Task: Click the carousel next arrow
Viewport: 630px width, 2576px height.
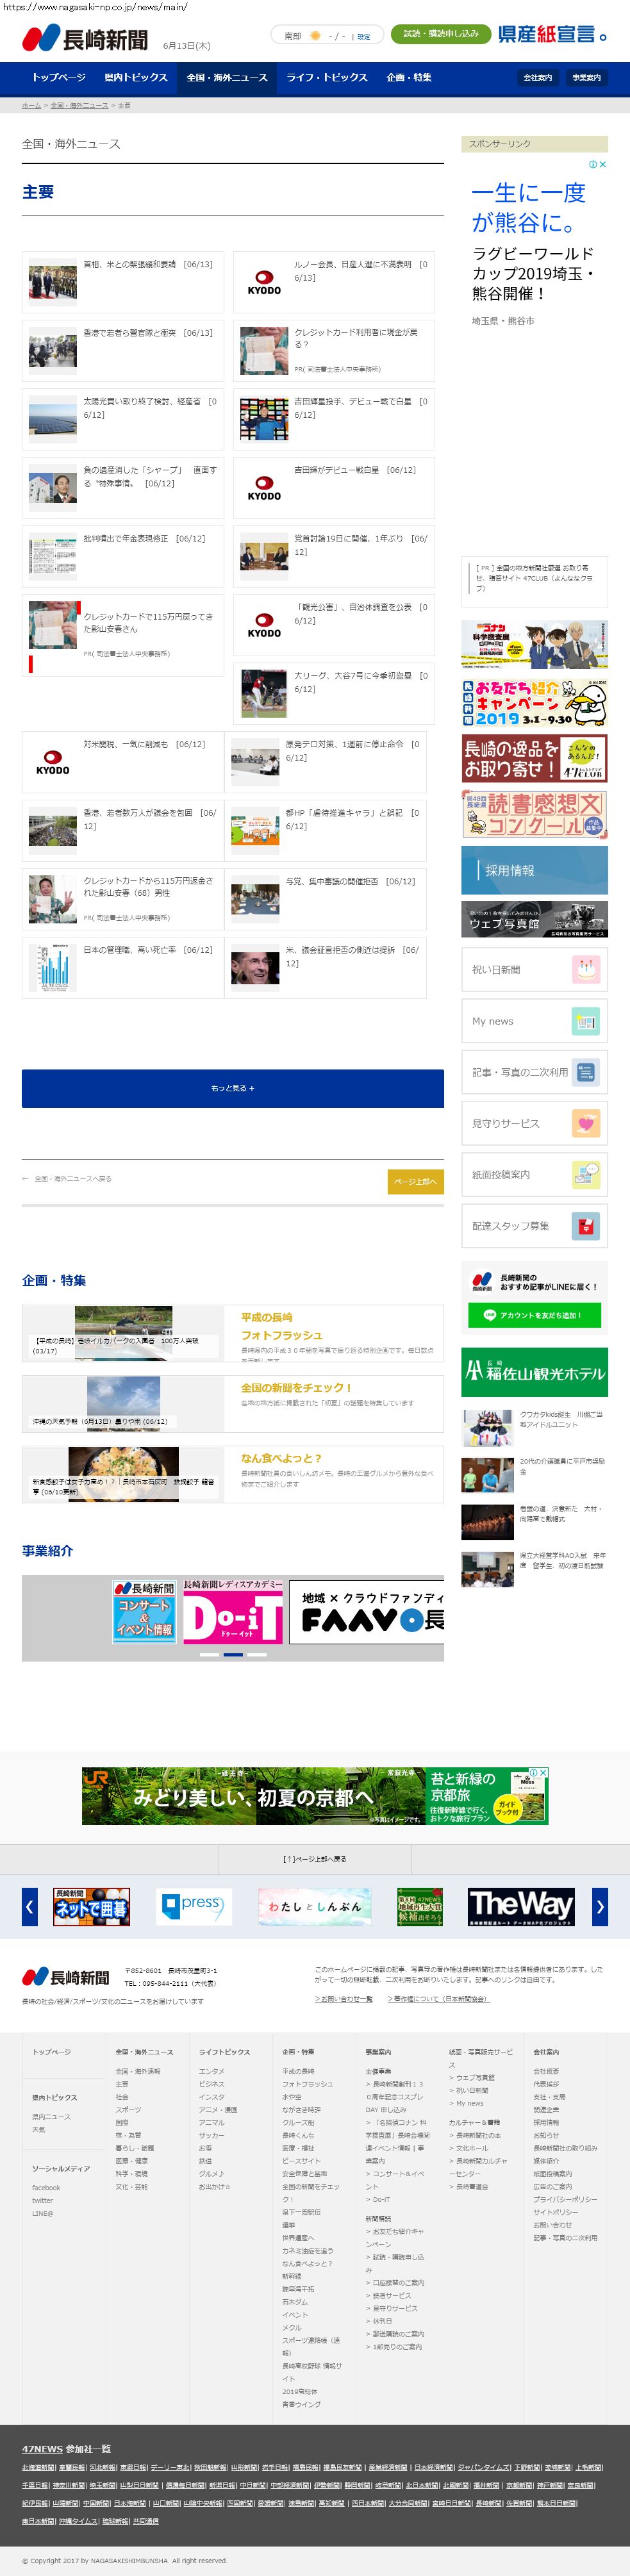Action: coord(600,1906)
